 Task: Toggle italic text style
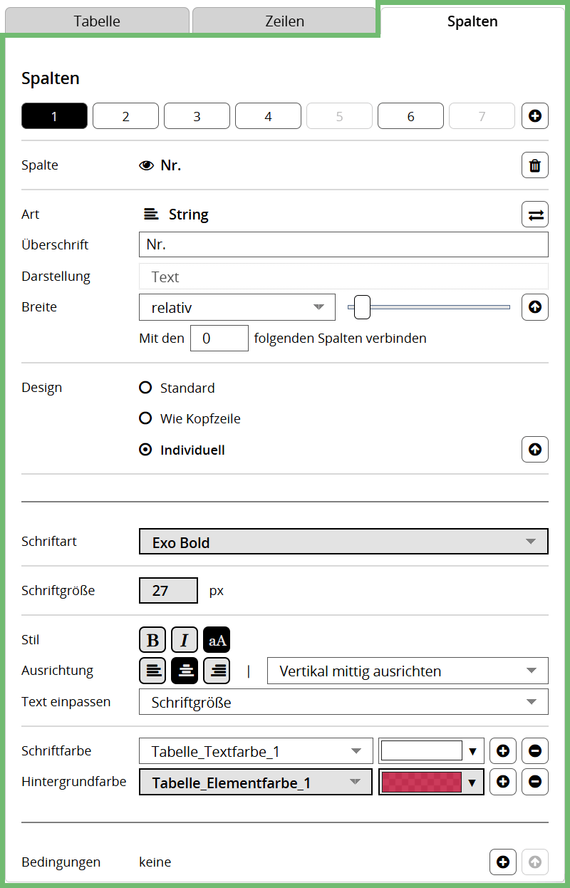click(x=185, y=640)
